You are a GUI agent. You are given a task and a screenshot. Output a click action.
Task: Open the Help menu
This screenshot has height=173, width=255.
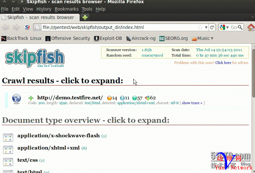[100, 9]
